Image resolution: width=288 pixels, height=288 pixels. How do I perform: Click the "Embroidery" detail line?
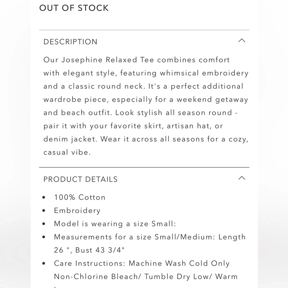77,211
